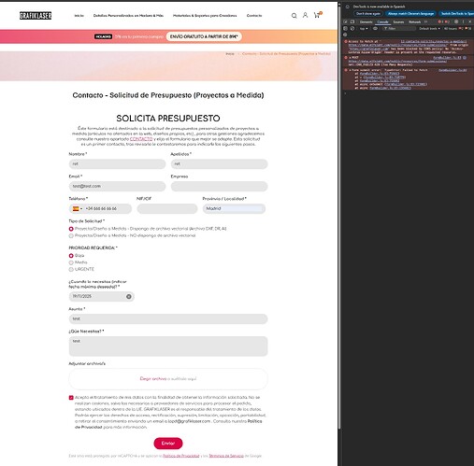Viewport: 474px width, 466px height.
Task: Open the shopping cart icon
Action: point(317,15)
